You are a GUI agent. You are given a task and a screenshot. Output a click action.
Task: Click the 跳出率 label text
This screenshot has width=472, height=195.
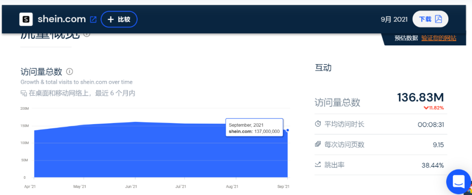tap(334, 164)
